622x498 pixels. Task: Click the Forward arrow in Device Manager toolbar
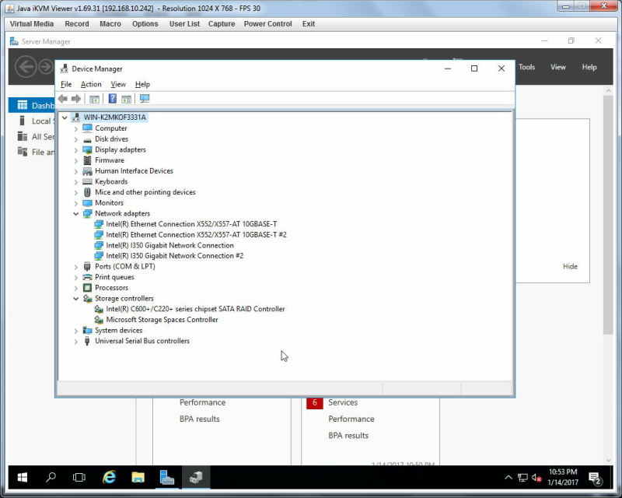tap(75, 99)
